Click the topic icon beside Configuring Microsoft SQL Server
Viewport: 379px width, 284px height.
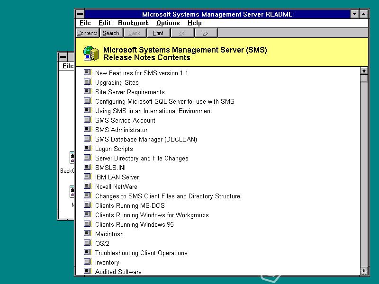(x=88, y=101)
